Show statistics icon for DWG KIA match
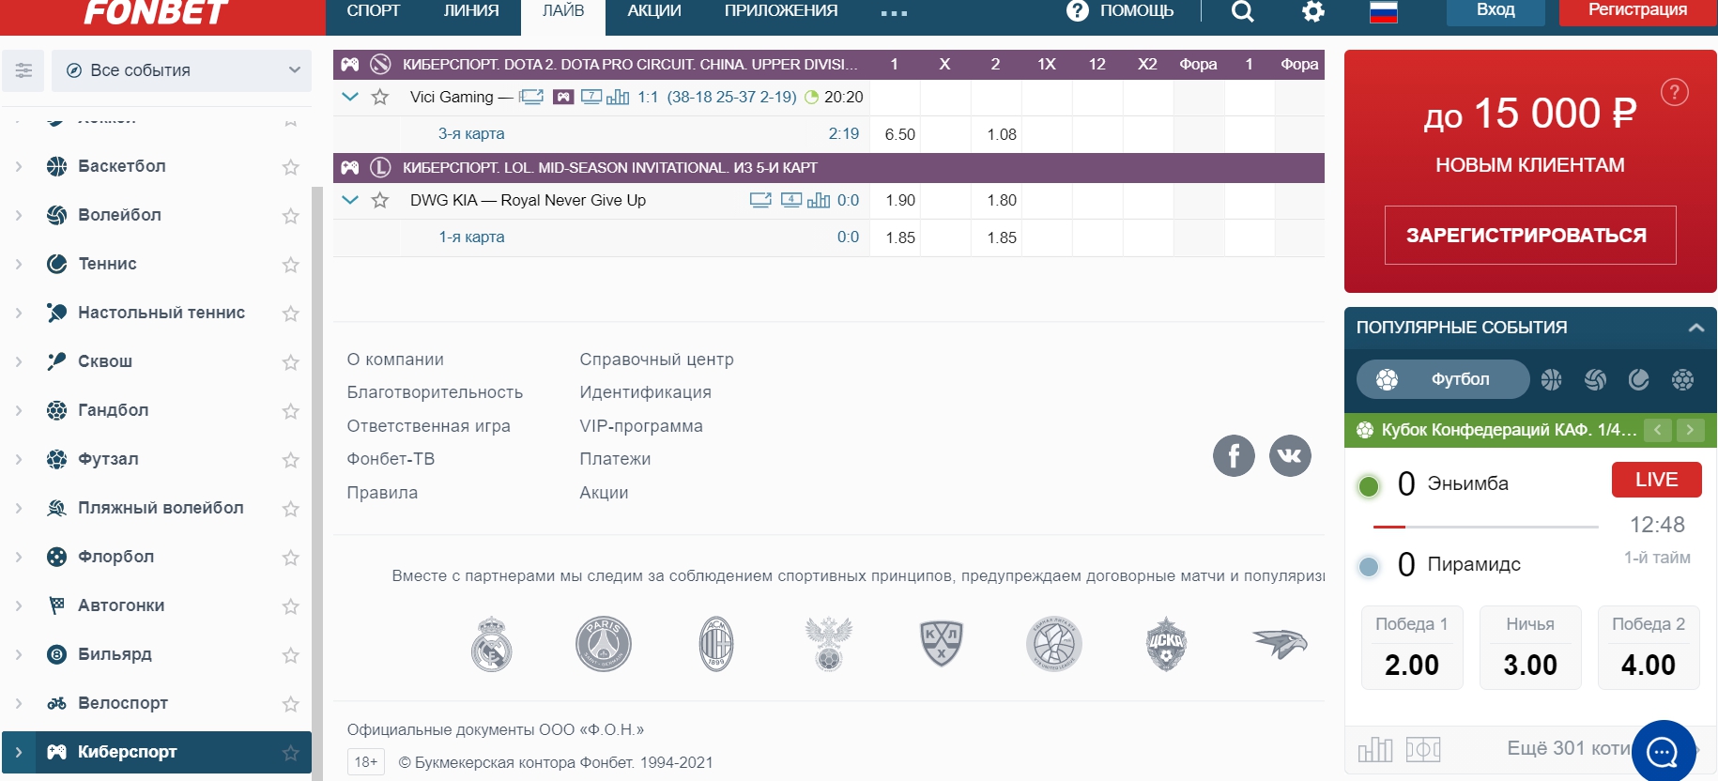The image size is (1718, 781). [819, 200]
